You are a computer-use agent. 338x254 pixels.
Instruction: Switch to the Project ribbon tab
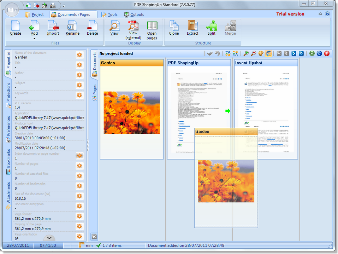coord(35,15)
